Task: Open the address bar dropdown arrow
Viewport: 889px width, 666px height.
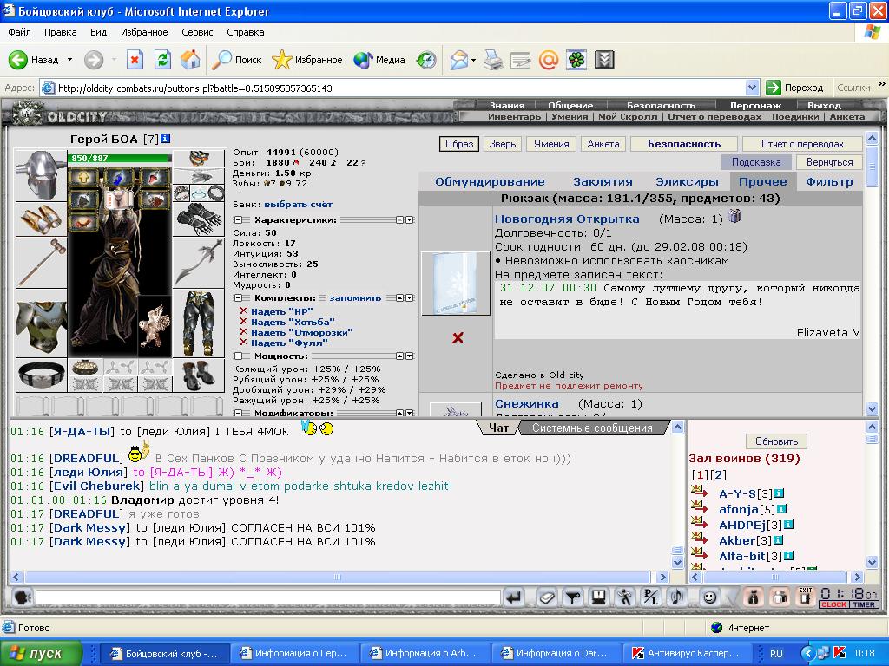Action: pyautogui.click(x=752, y=88)
